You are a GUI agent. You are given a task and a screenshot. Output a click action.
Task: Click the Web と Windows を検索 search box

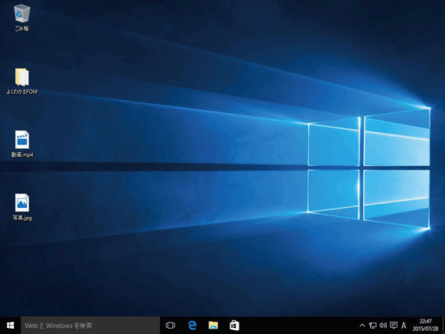click(x=90, y=326)
